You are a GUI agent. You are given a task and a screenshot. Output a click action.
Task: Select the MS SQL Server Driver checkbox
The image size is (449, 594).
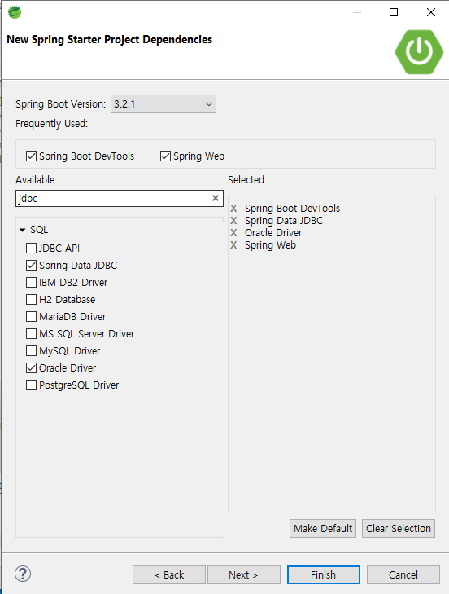(31, 334)
